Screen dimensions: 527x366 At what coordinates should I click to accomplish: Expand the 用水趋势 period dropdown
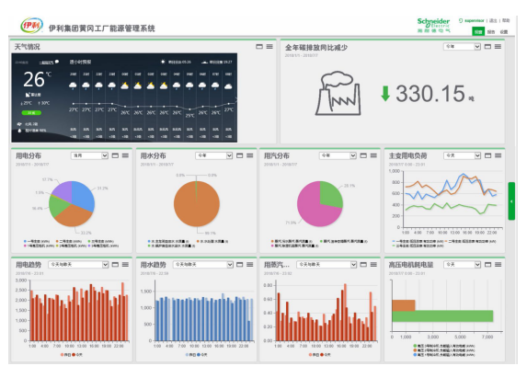pyautogui.click(x=203, y=265)
